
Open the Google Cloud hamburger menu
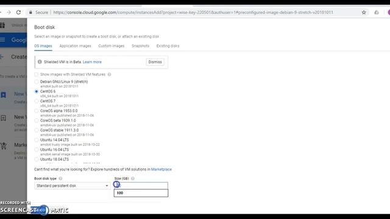[x=2, y=40]
